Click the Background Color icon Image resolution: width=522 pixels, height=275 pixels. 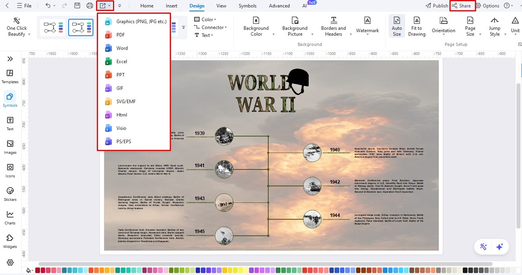tap(256, 20)
